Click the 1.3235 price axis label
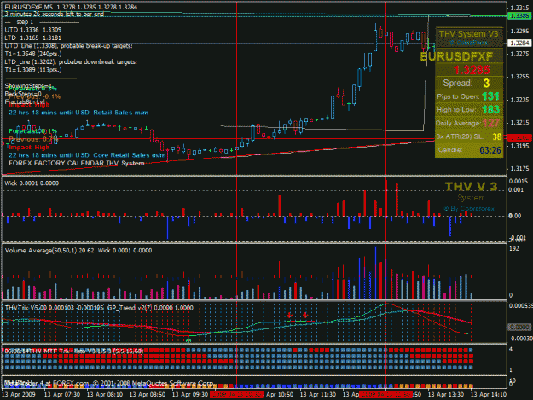Screen dimensions: 533x400 tap(519, 100)
